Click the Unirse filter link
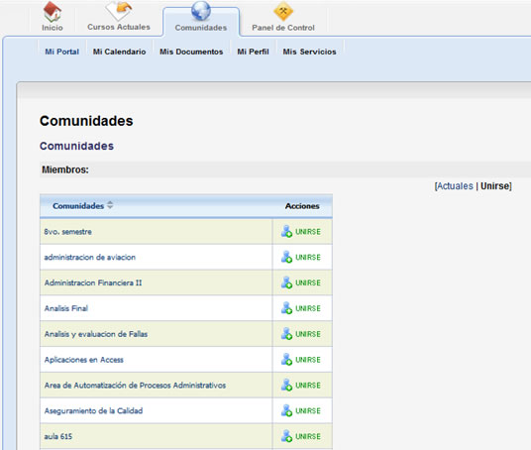 [494, 186]
